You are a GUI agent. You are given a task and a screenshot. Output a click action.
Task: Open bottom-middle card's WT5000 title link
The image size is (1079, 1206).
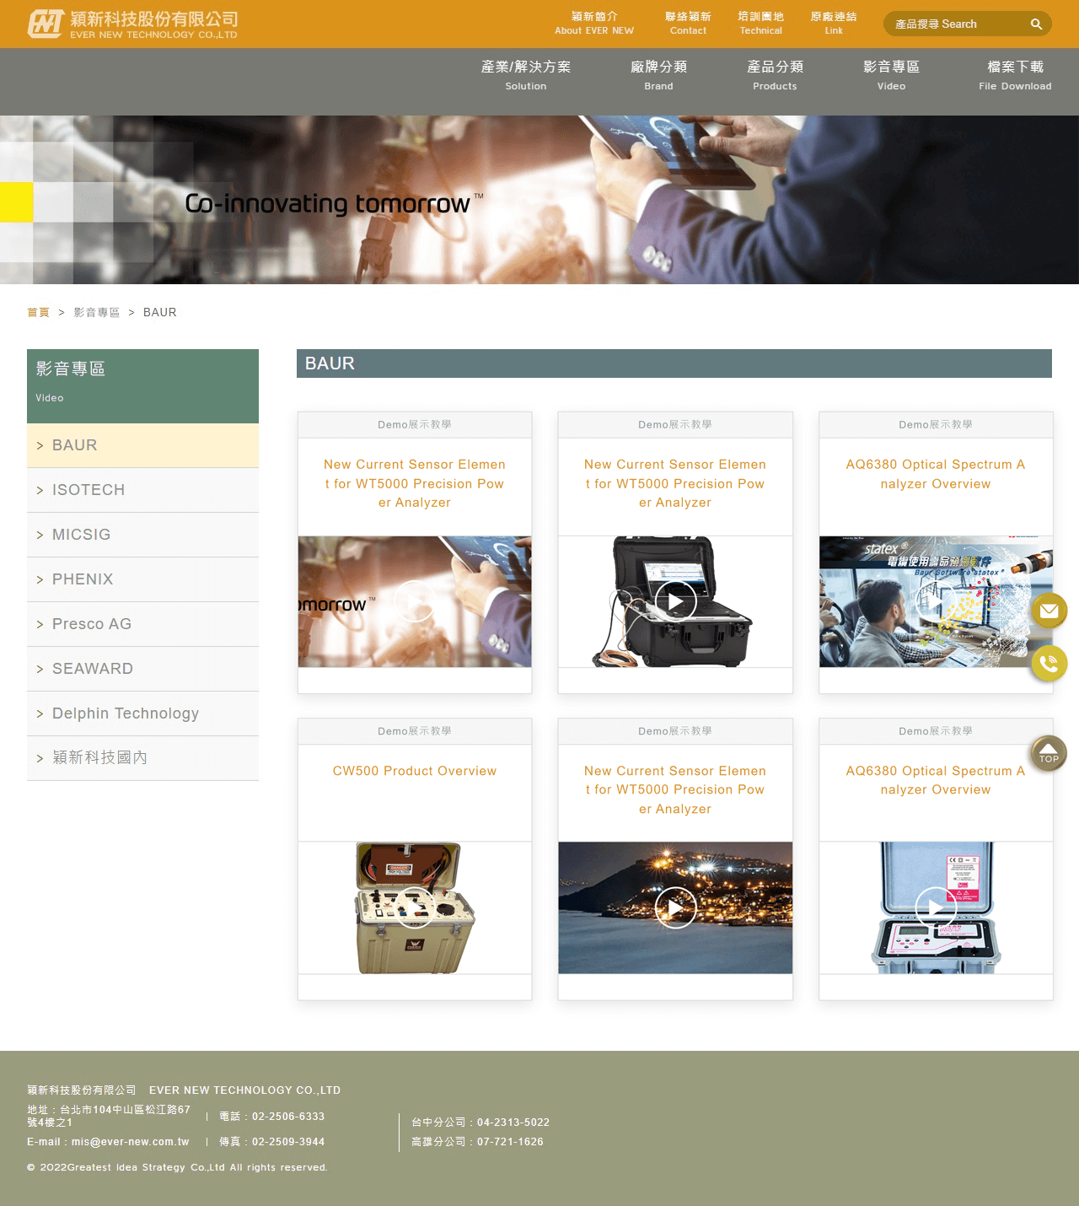[x=675, y=789]
